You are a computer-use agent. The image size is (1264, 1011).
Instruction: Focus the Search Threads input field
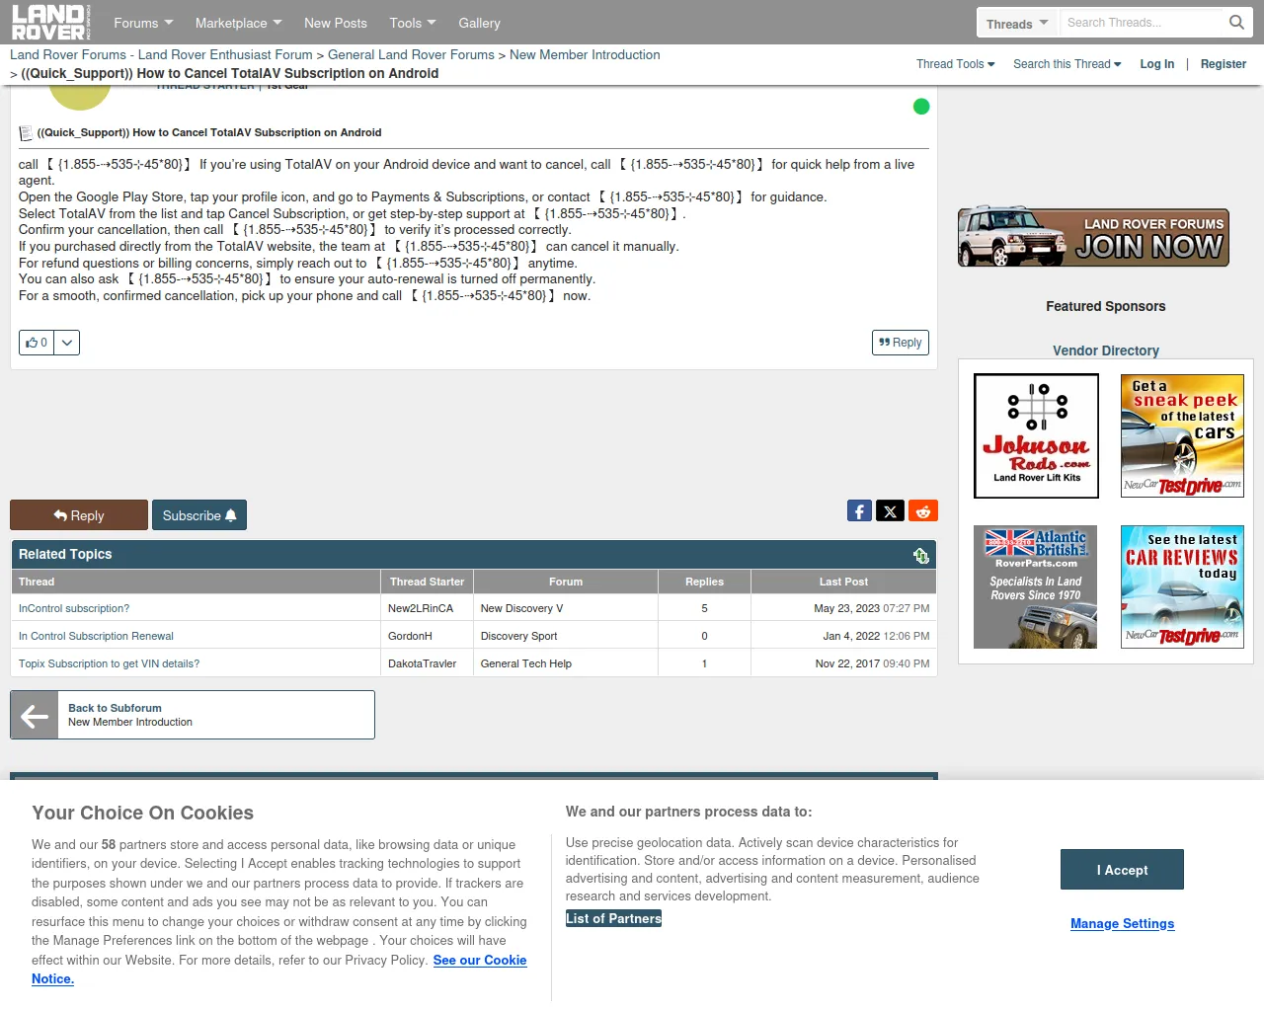(1143, 23)
